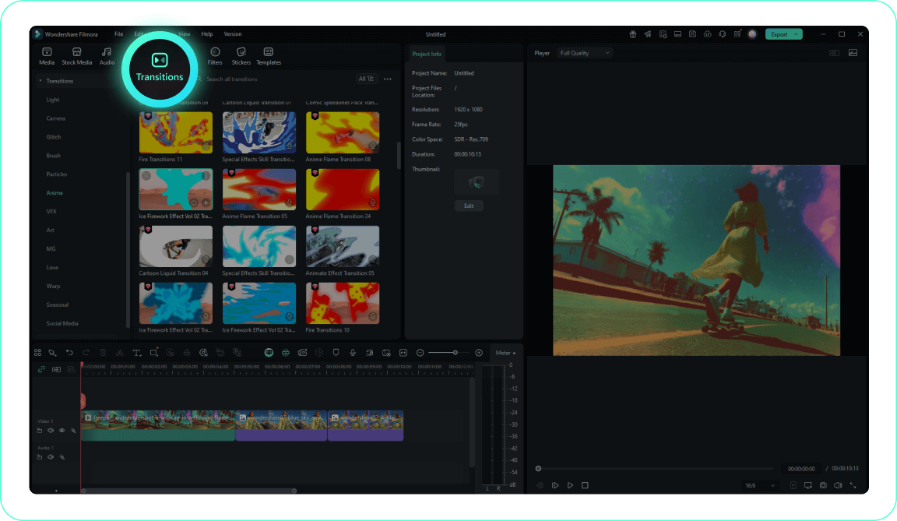Select the blue sky clip on timeline
This screenshot has height=521, width=897.
281,425
